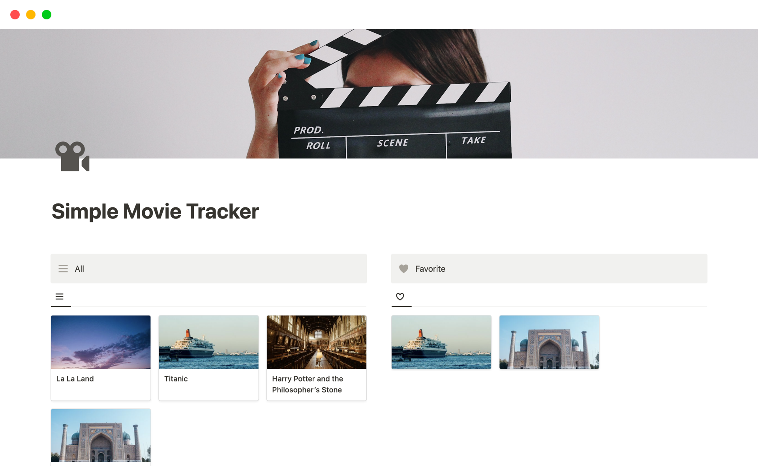Viewport: 758px width, 474px height.
Task: Click the red close window button
Action: point(15,15)
